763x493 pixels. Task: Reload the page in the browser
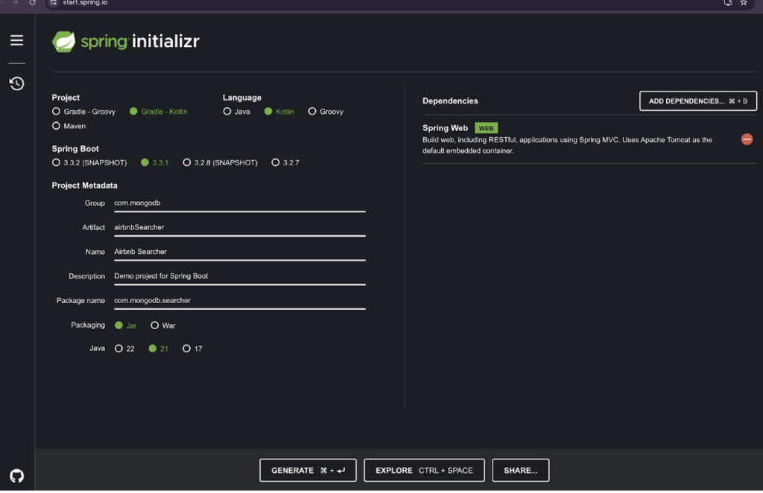(32, 3)
